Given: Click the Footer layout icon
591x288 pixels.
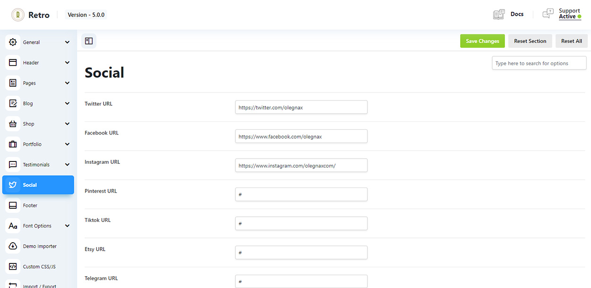Looking at the screenshot, I should (x=13, y=205).
